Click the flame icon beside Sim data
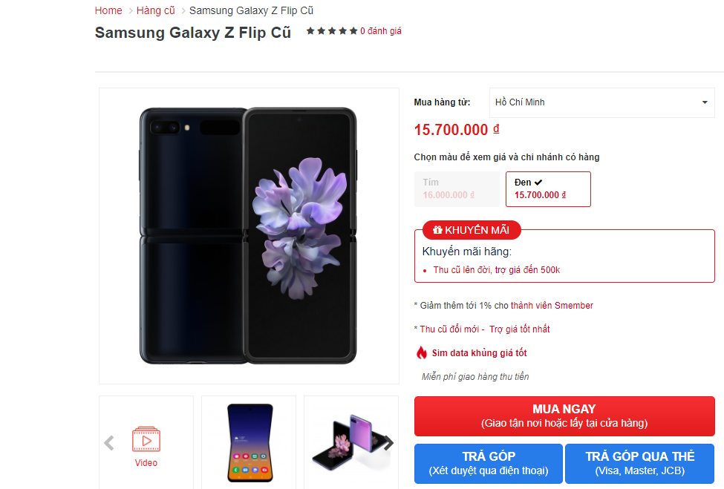This screenshot has width=724, height=489. [422, 352]
